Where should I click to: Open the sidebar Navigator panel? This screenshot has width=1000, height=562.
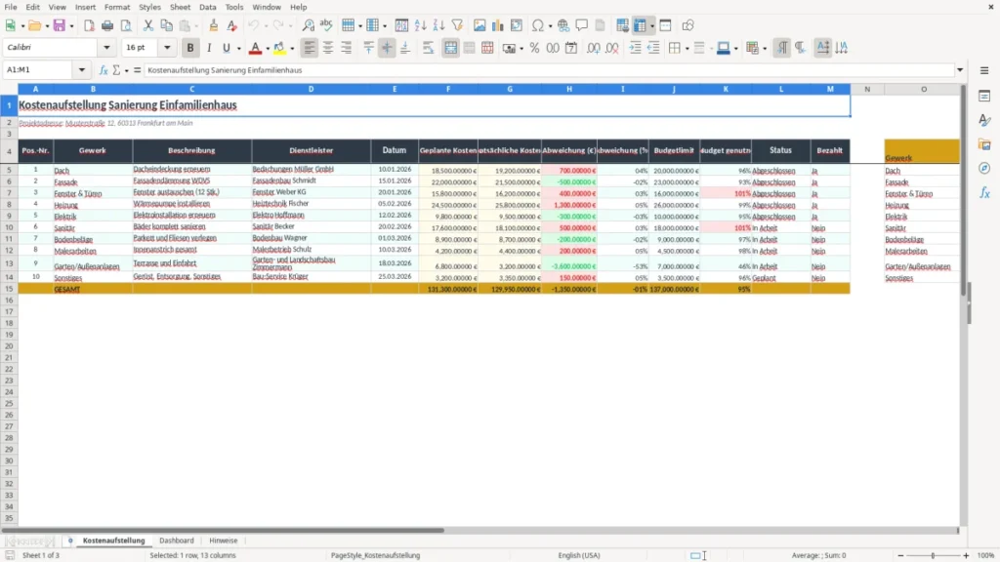click(x=984, y=168)
